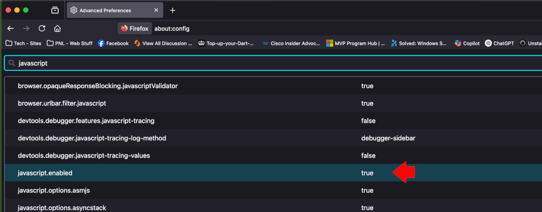
Task: Go to the home page icon
Action: pyautogui.click(x=57, y=28)
